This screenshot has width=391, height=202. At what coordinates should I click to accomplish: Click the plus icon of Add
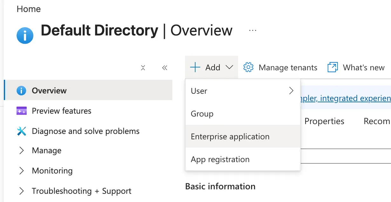point(195,67)
